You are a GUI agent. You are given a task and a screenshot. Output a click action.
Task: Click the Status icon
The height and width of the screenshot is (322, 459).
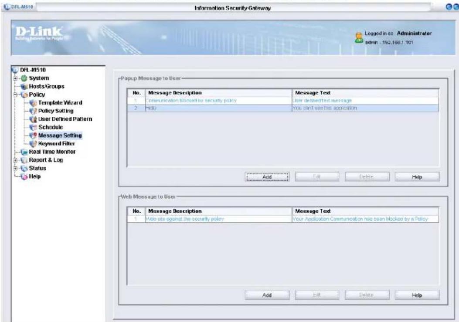tap(24, 168)
